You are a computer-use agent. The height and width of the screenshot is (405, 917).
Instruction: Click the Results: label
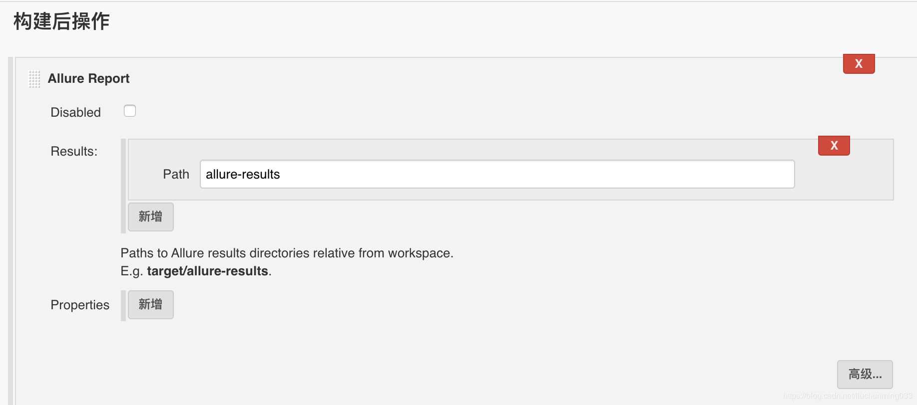(74, 151)
